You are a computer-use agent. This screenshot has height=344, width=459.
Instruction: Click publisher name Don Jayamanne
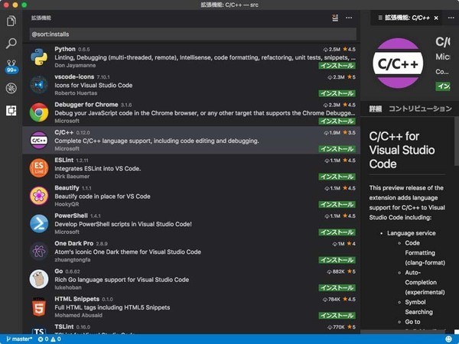tap(75, 66)
